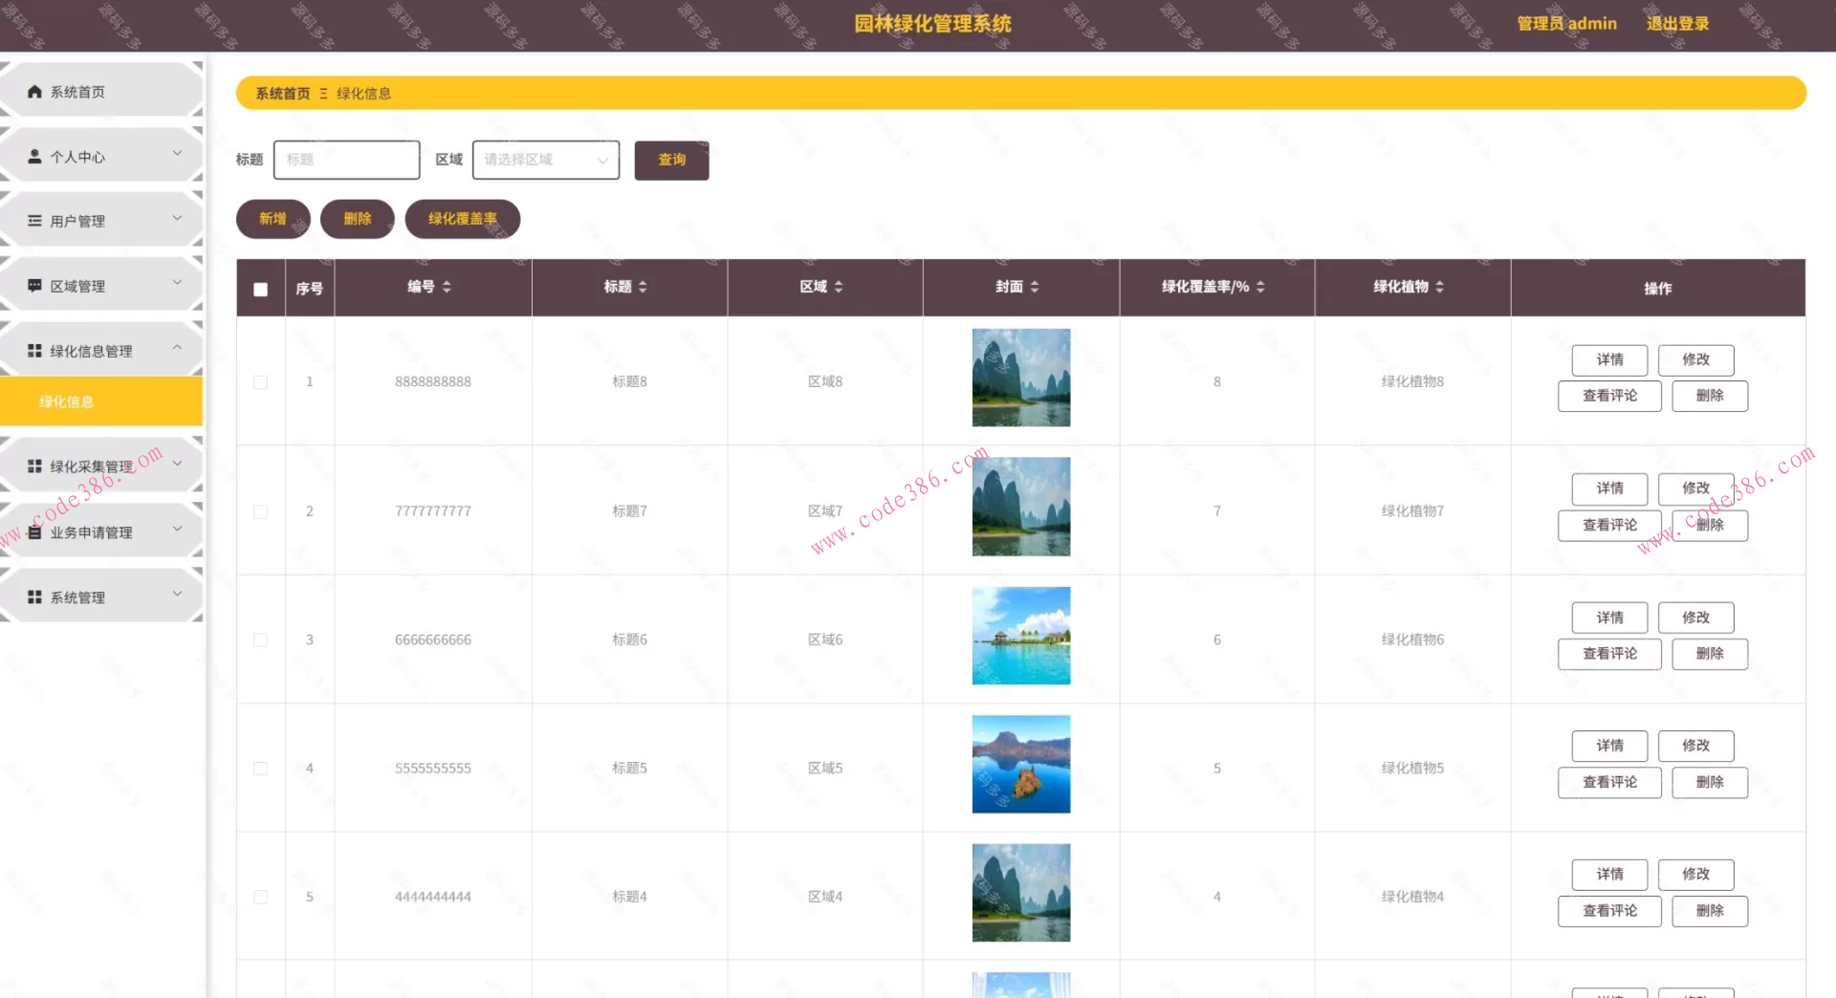This screenshot has width=1836, height=998.
Task: Open the 绿化覆盖率 chart button
Action: pyautogui.click(x=463, y=219)
